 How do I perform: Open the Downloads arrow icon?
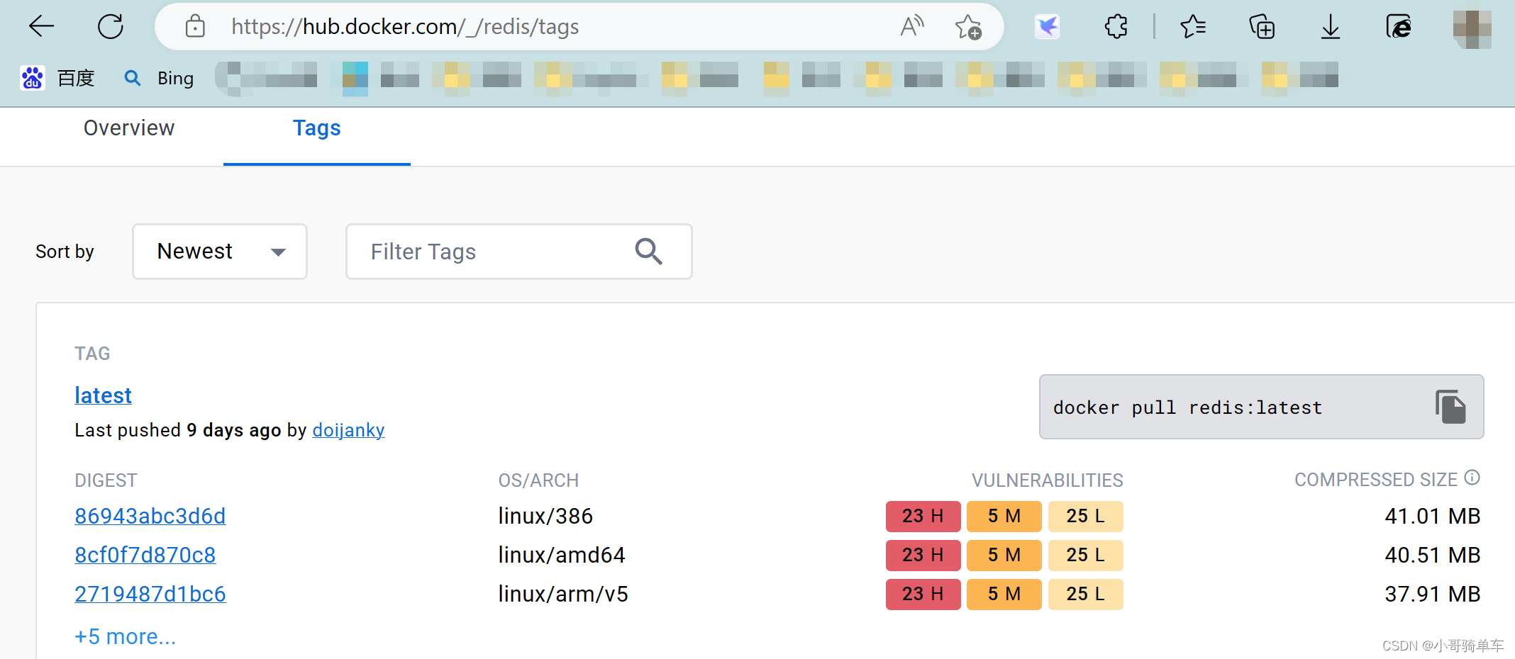click(x=1331, y=27)
